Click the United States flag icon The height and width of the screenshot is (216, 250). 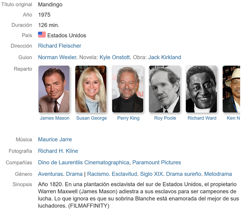[42, 35]
